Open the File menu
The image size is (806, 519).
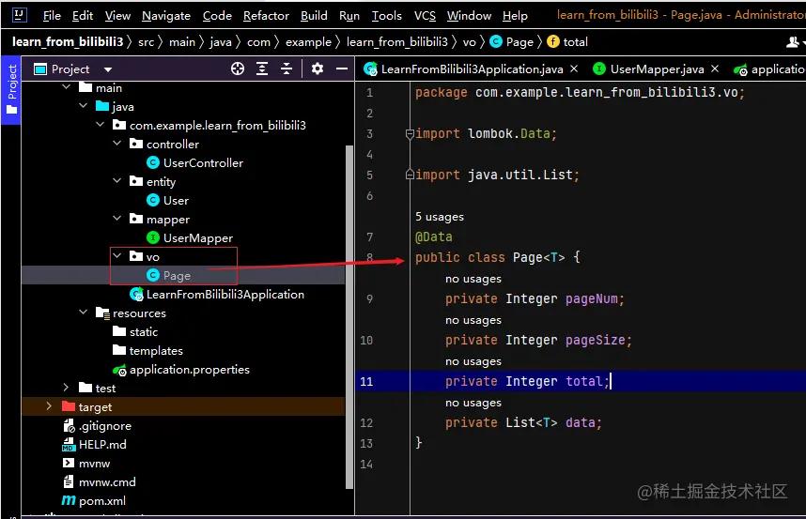tap(52, 15)
